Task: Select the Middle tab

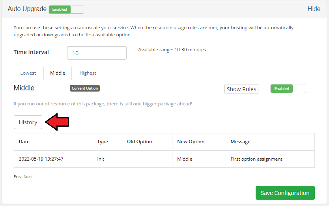Action: tap(58, 73)
